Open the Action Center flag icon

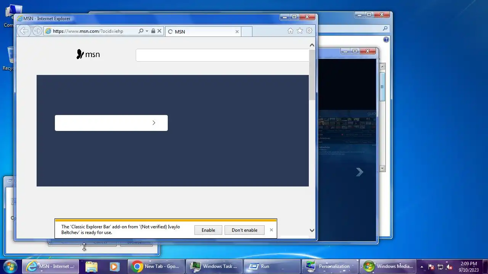(431, 267)
